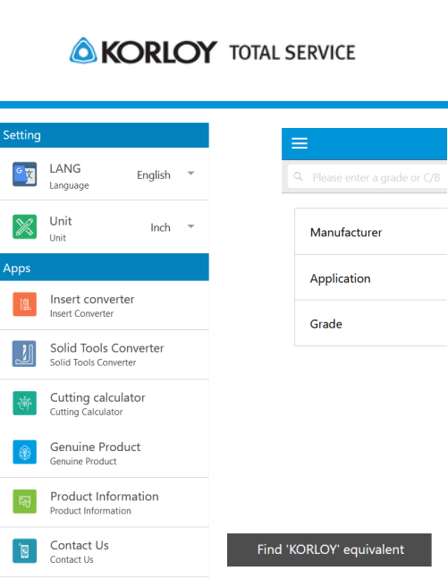Click Find 'KORLOY' equivalent button
Viewport: 448px width, 588px height.
(329, 550)
